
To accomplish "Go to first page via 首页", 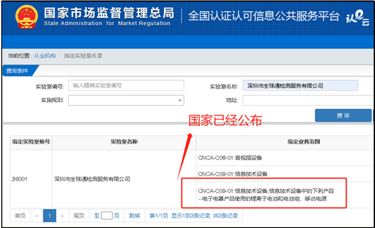I will point(20,216).
